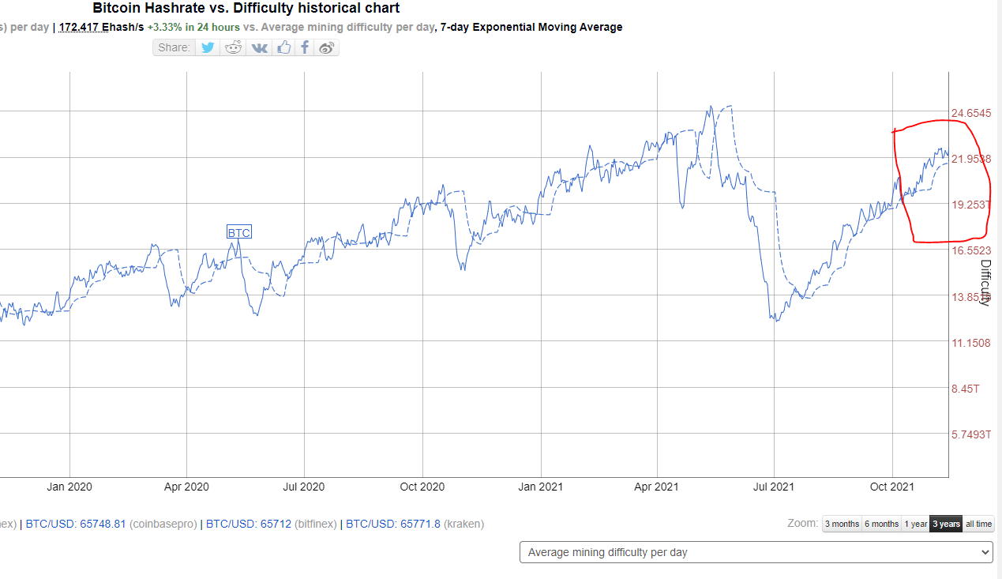Open the coinbasepro BTC/USD price link
This screenshot has width=1002, height=579.
[76, 524]
